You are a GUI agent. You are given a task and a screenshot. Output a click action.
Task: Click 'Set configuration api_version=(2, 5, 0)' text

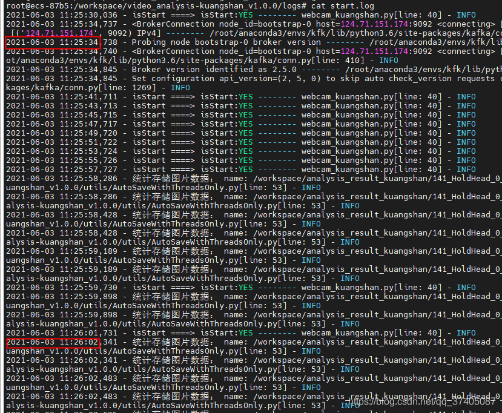click(x=226, y=79)
